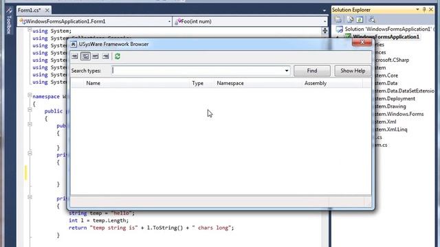Click the USysWare Framework Browser title bar icon

click(x=74, y=44)
